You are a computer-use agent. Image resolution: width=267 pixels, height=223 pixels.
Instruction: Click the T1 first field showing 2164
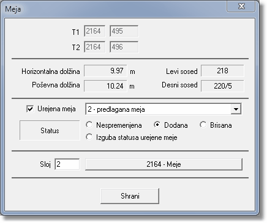point(95,31)
